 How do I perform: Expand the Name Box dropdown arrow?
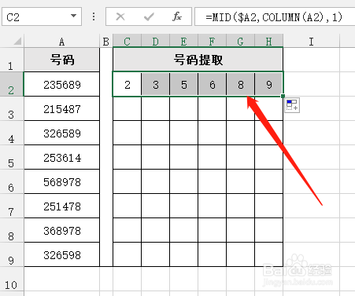tap(74, 16)
